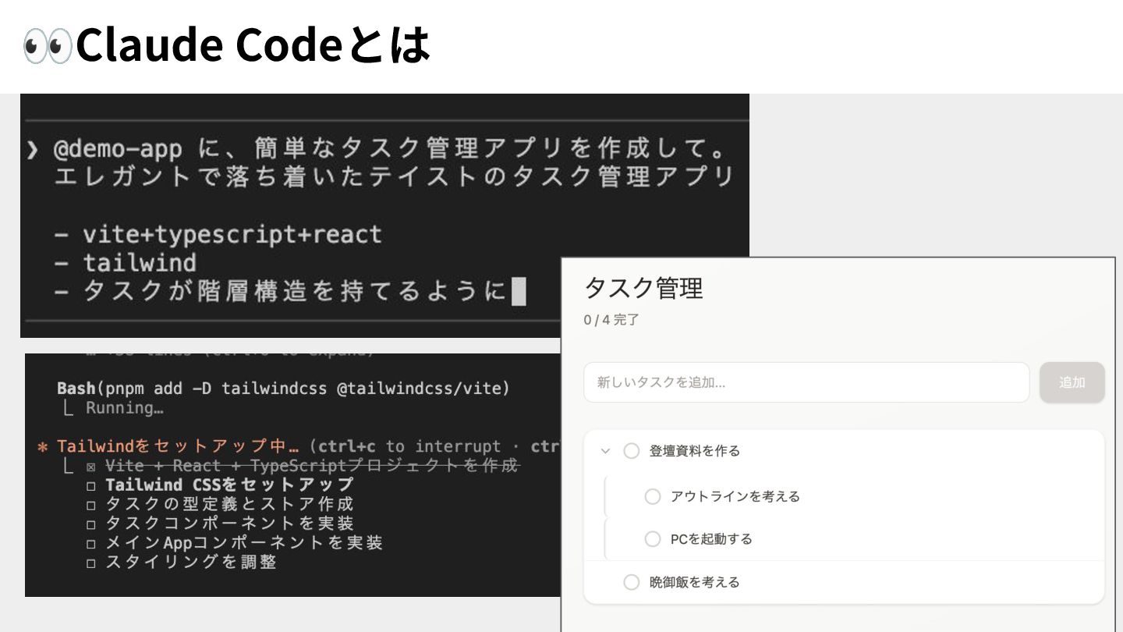Click the checked box beside Vite + React item
Viewport: 1123px width, 632px height.
tap(91, 467)
